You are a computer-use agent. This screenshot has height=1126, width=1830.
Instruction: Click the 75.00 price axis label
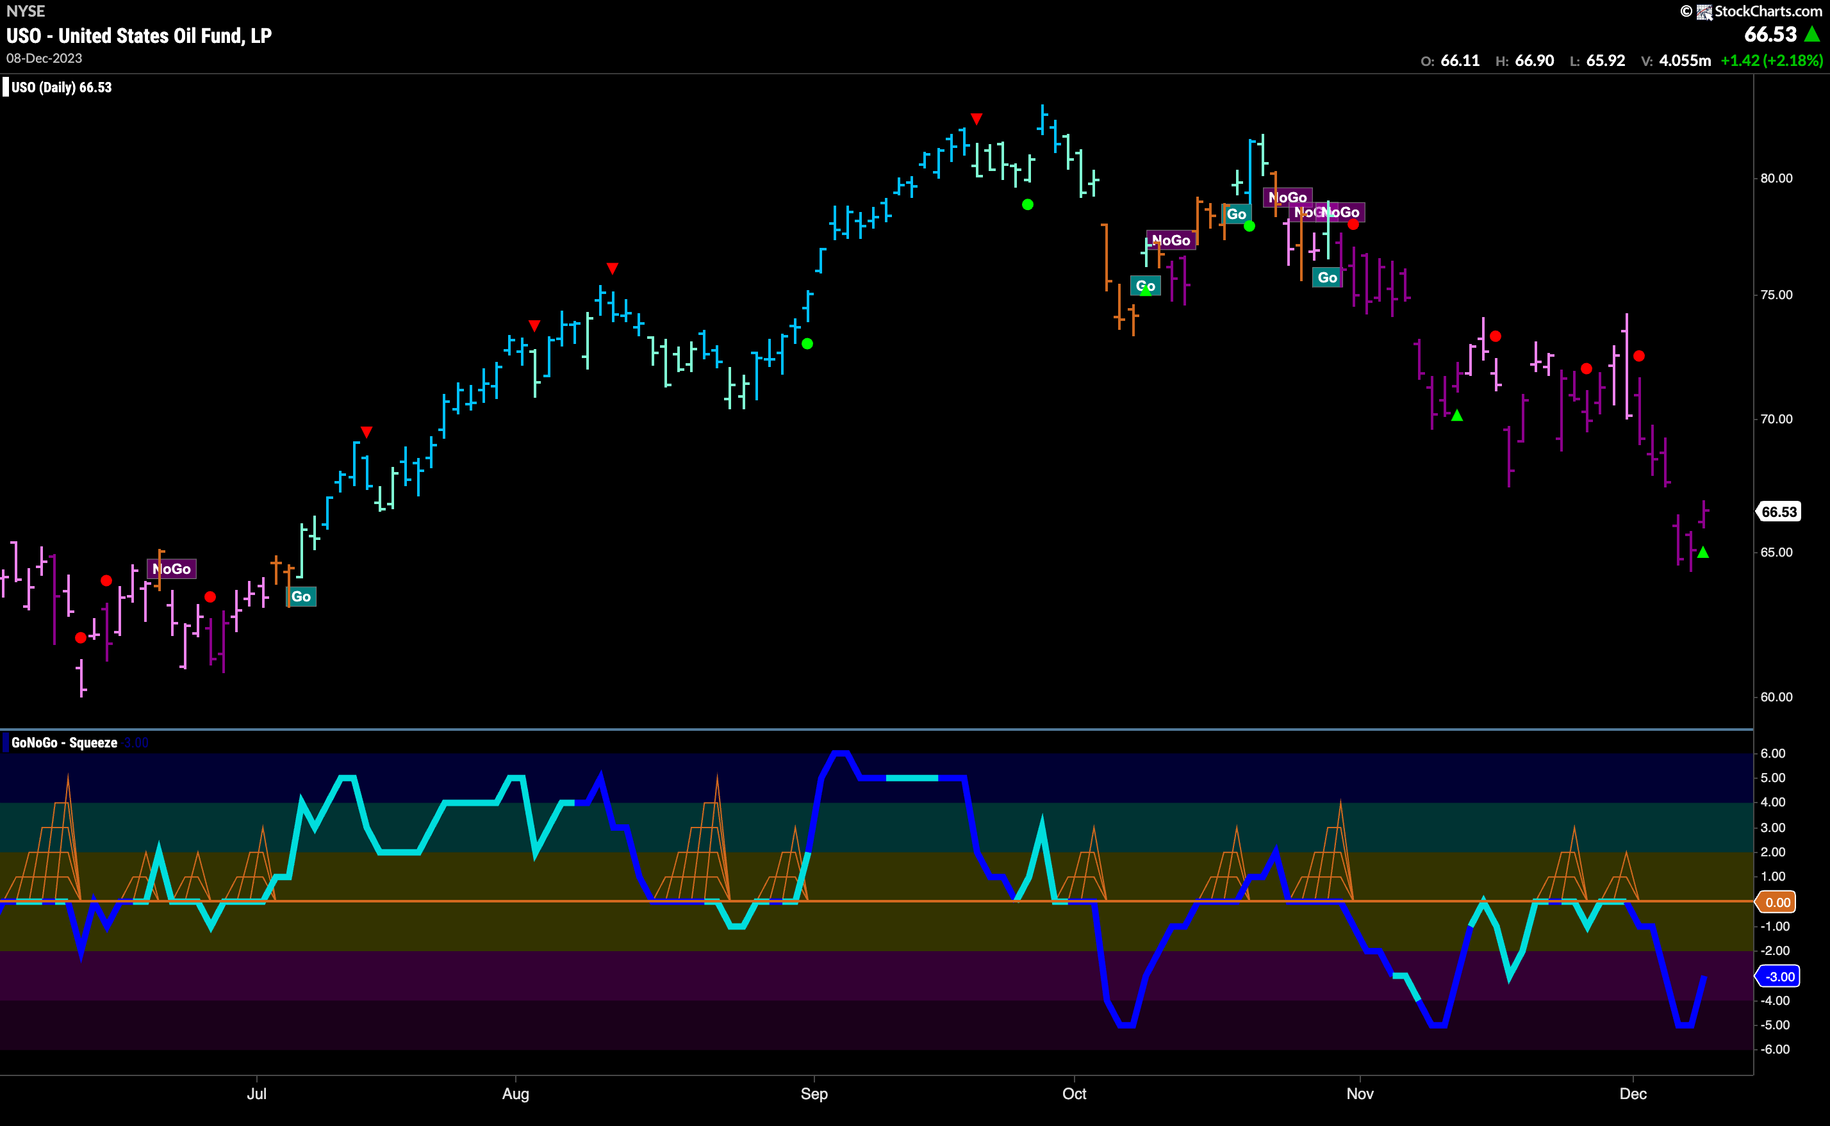click(x=1776, y=295)
